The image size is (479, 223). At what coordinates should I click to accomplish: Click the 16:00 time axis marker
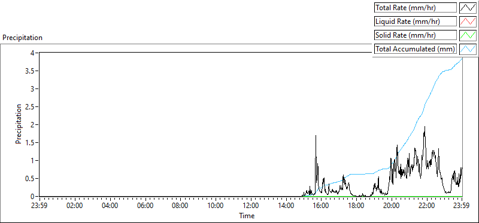tap(321, 205)
